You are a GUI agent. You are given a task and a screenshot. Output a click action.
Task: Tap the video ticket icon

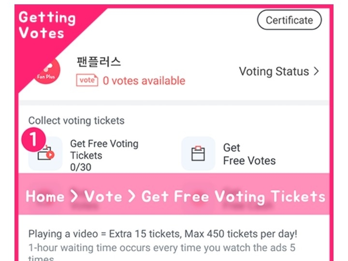click(x=45, y=154)
